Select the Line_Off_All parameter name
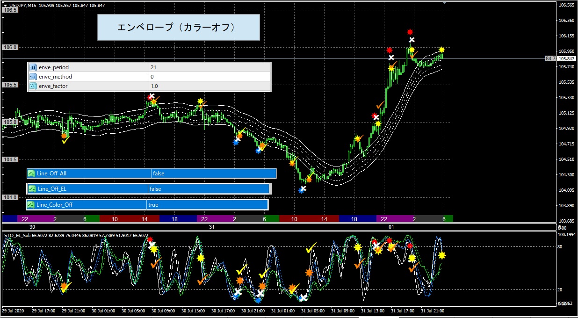578x318 pixels. 52,173
